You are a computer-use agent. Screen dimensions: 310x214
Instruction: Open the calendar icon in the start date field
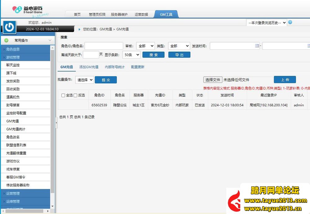(x=257, y=46)
